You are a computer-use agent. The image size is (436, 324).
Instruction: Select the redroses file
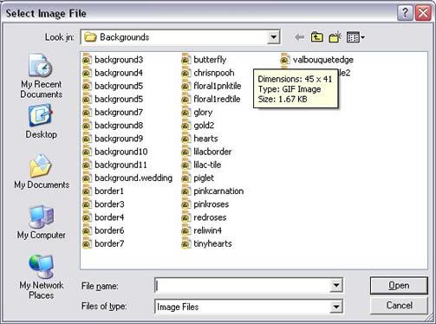pos(204,217)
